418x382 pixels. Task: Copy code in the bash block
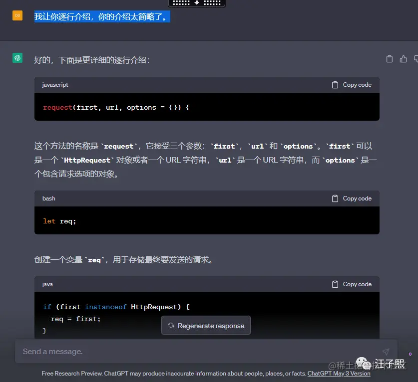[x=352, y=198]
